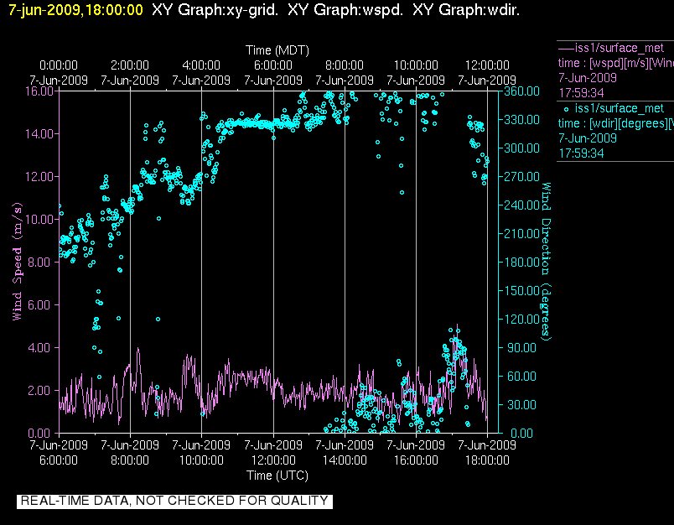Image resolution: width=674 pixels, height=525 pixels.
Task: Select the 'Wind Direction (degrees)' axis title
Action: click(x=544, y=261)
